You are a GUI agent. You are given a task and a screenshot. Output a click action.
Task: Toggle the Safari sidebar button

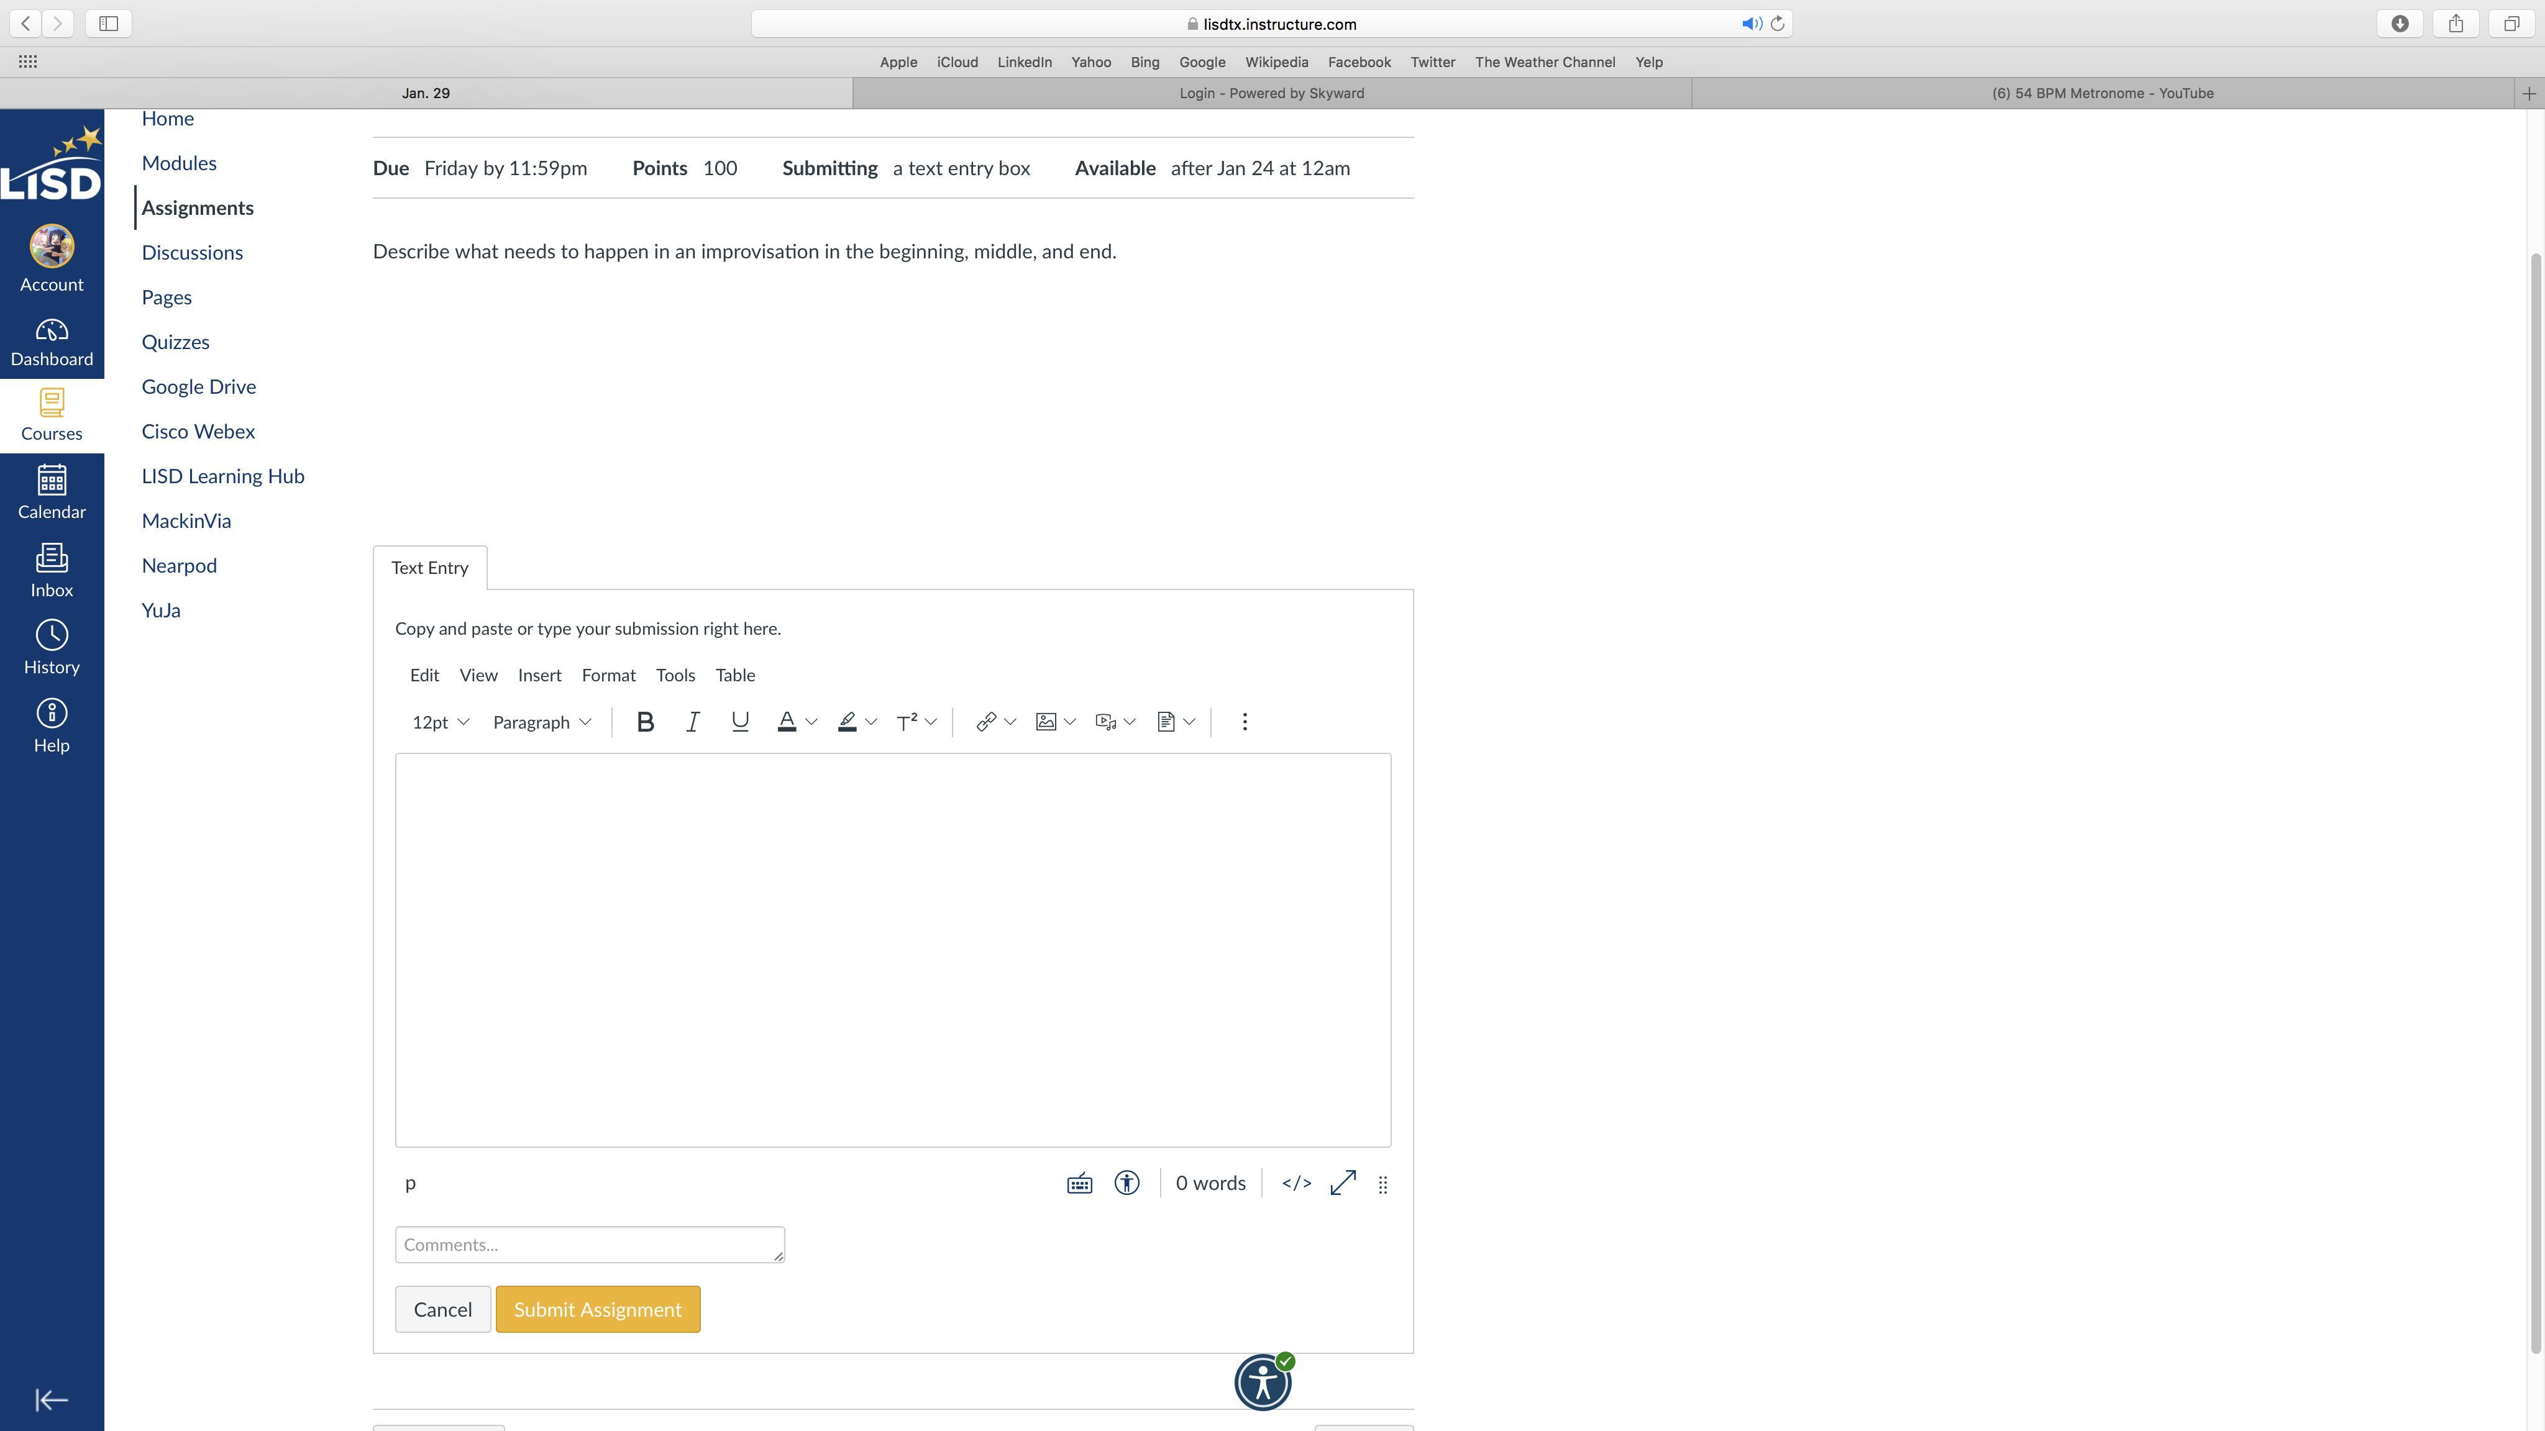pos(109,24)
